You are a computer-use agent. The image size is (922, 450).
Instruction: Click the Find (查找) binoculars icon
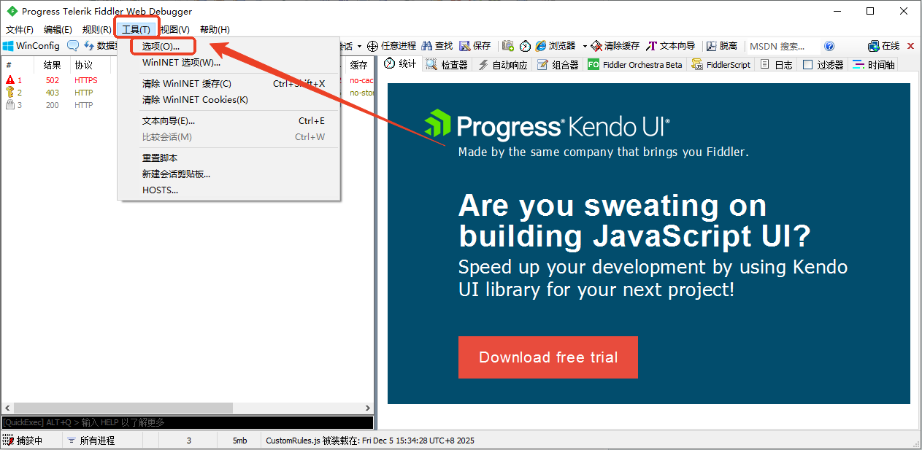pos(428,46)
